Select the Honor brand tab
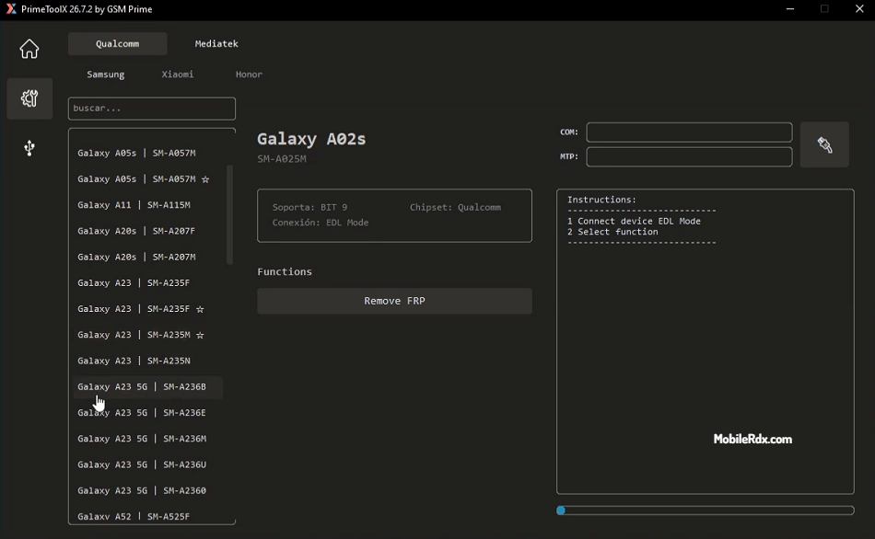The width and height of the screenshot is (875, 539). click(249, 75)
